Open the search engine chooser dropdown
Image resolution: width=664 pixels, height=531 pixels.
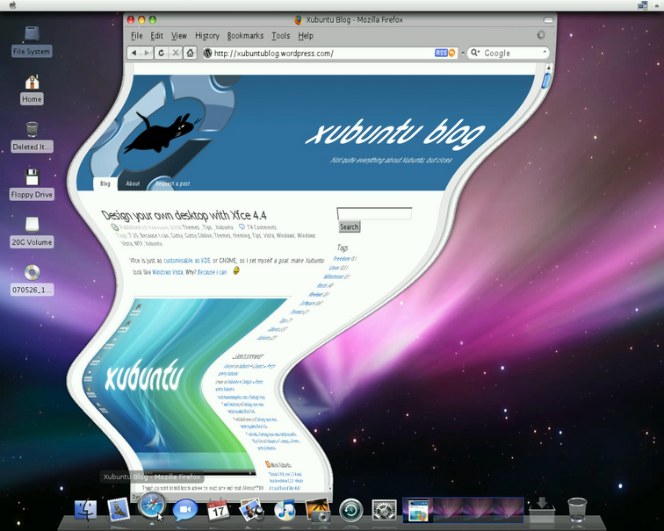click(x=475, y=53)
